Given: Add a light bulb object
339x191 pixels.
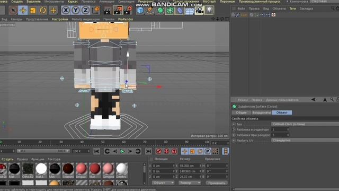Looking at the screenshot, I should coord(209,10).
